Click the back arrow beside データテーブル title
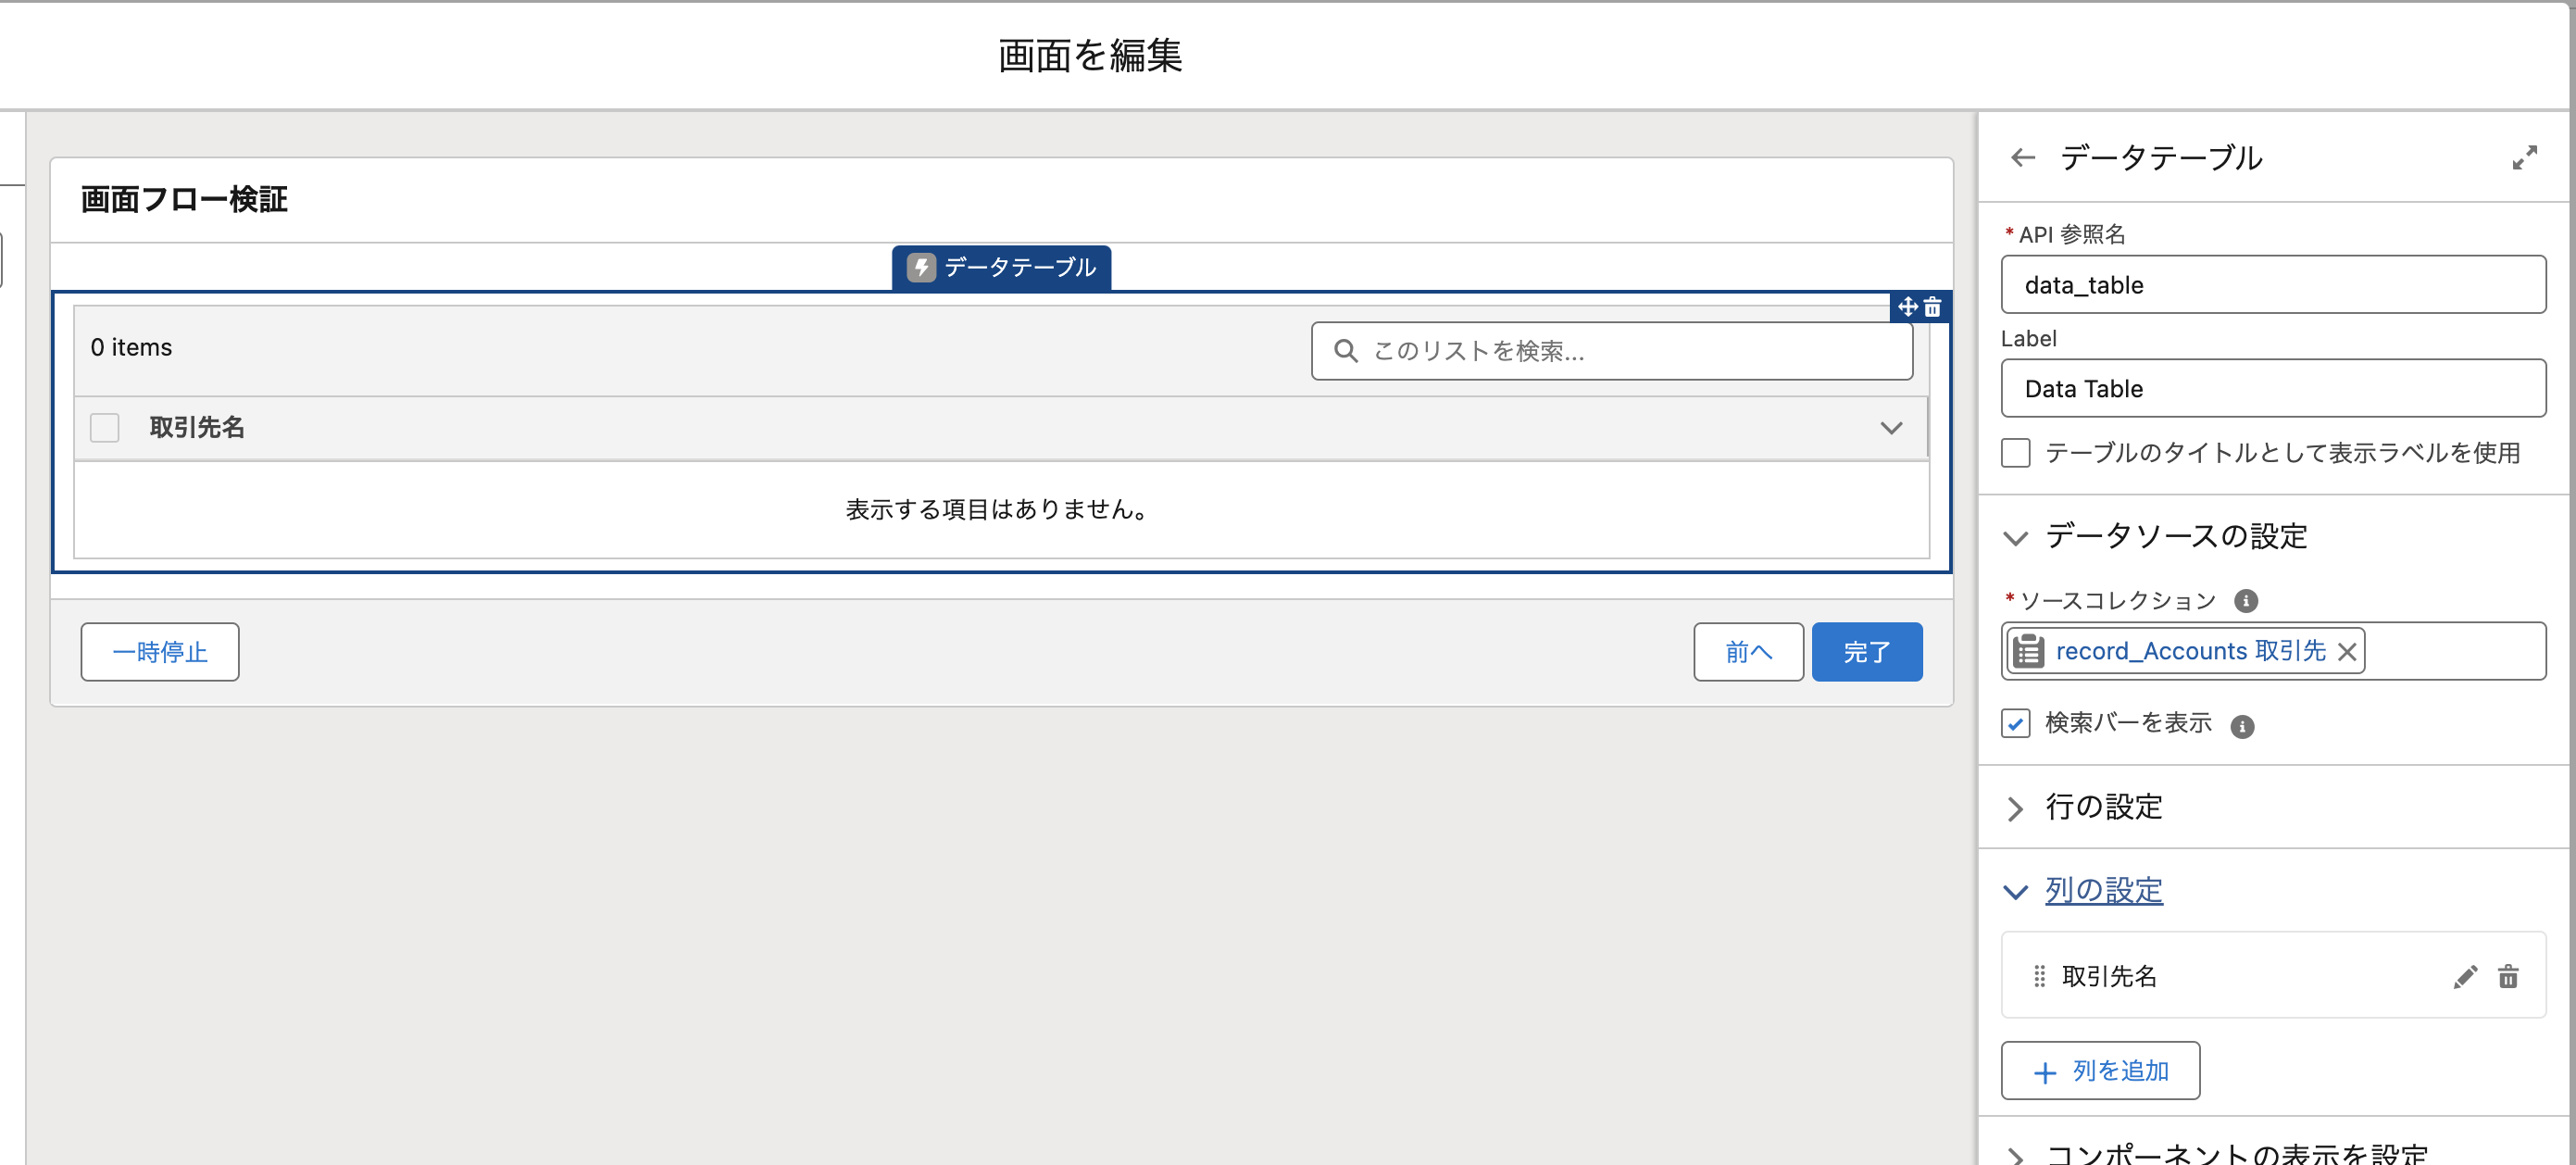This screenshot has width=2576, height=1165. click(x=2024, y=157)
